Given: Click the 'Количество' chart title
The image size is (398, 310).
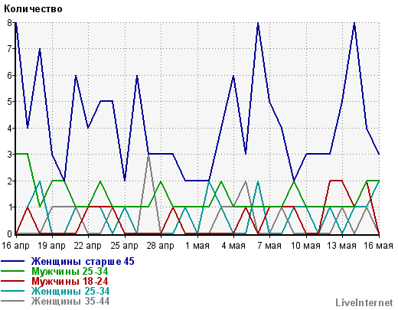Looking at the screenshot, I should 33,9.
